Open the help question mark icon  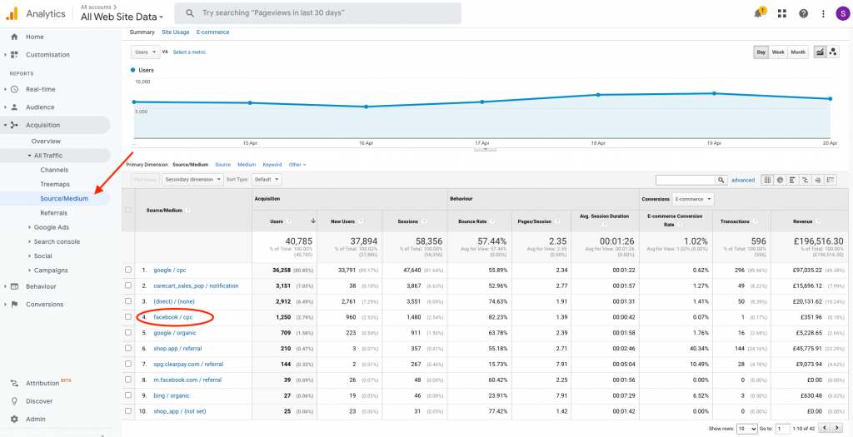coord(803,13)
